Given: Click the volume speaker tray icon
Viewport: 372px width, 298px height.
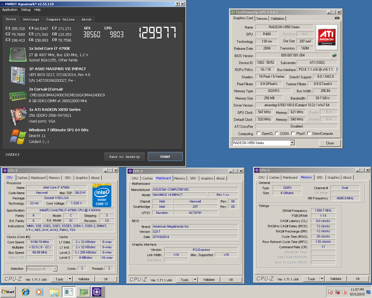Looking at the screenshot, I should pyautogui.click(x=344, y=292).
